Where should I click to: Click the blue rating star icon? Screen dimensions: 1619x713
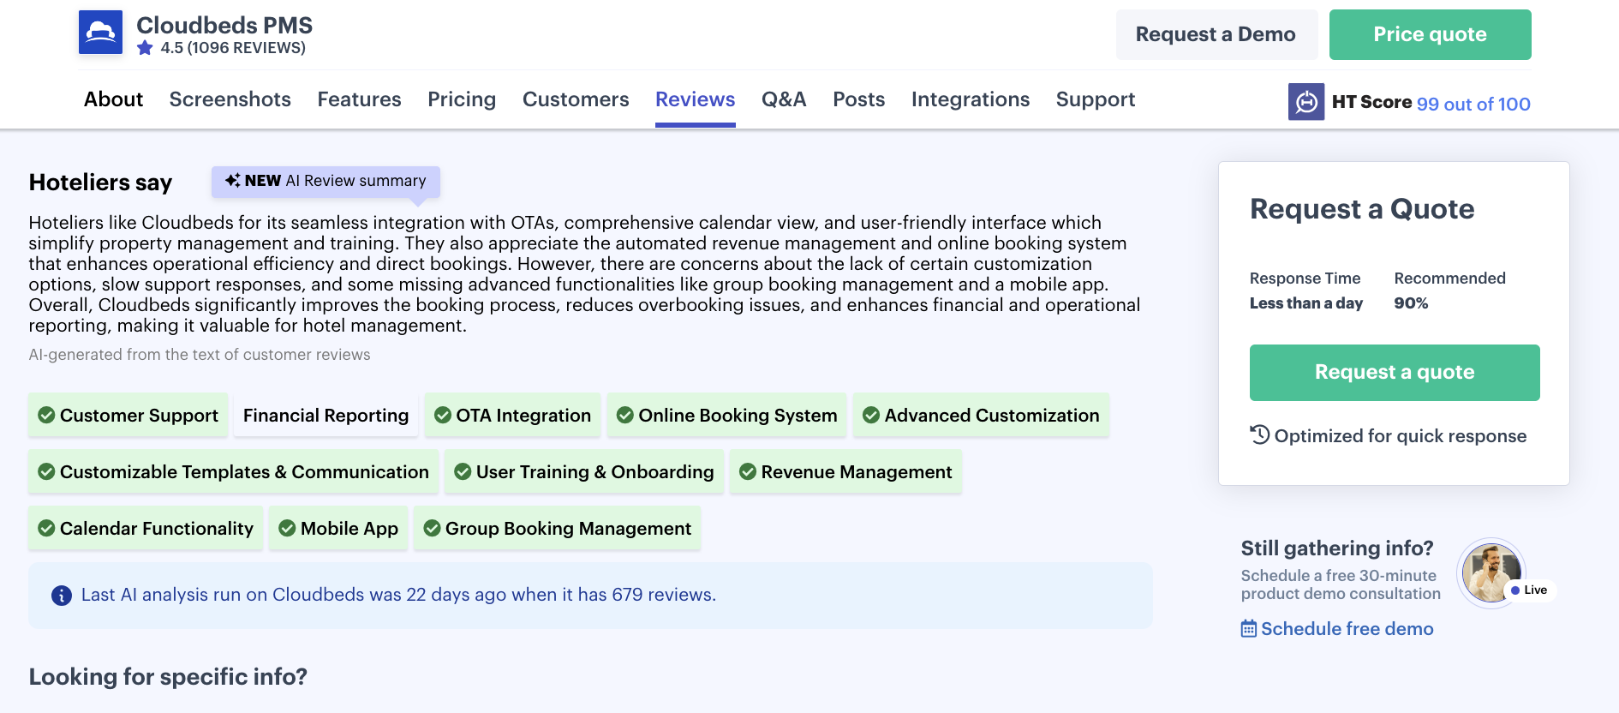(145, 48)
